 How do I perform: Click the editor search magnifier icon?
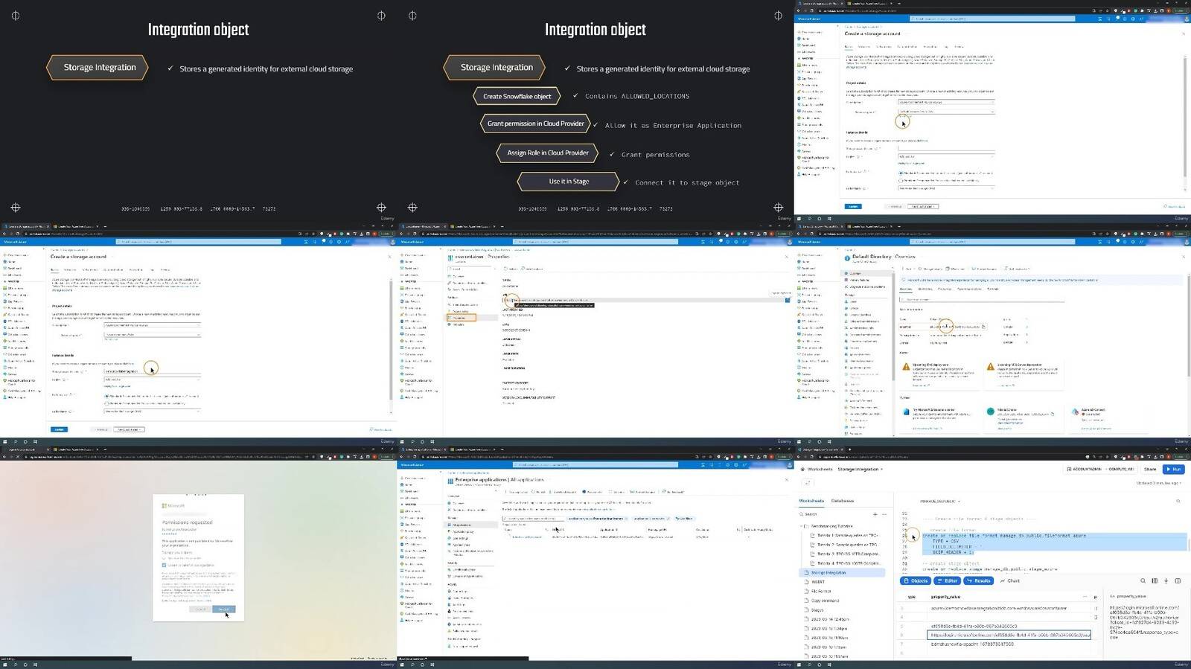coord(1178,501)
